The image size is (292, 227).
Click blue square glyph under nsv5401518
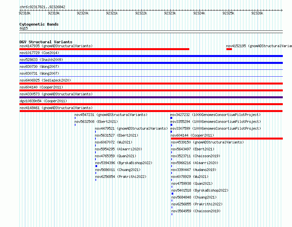pos(173,194)
